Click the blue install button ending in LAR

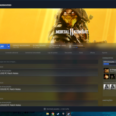[x=3, y=46]
